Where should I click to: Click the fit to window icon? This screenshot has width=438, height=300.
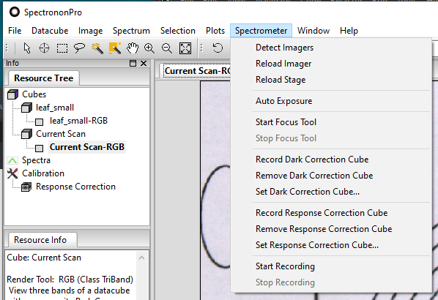click(185, 48)
